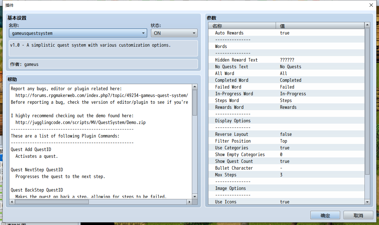Screen dimensions: 379x225
Task: Select the Hidden Reward Text parameter
Action: pos(286,60)
